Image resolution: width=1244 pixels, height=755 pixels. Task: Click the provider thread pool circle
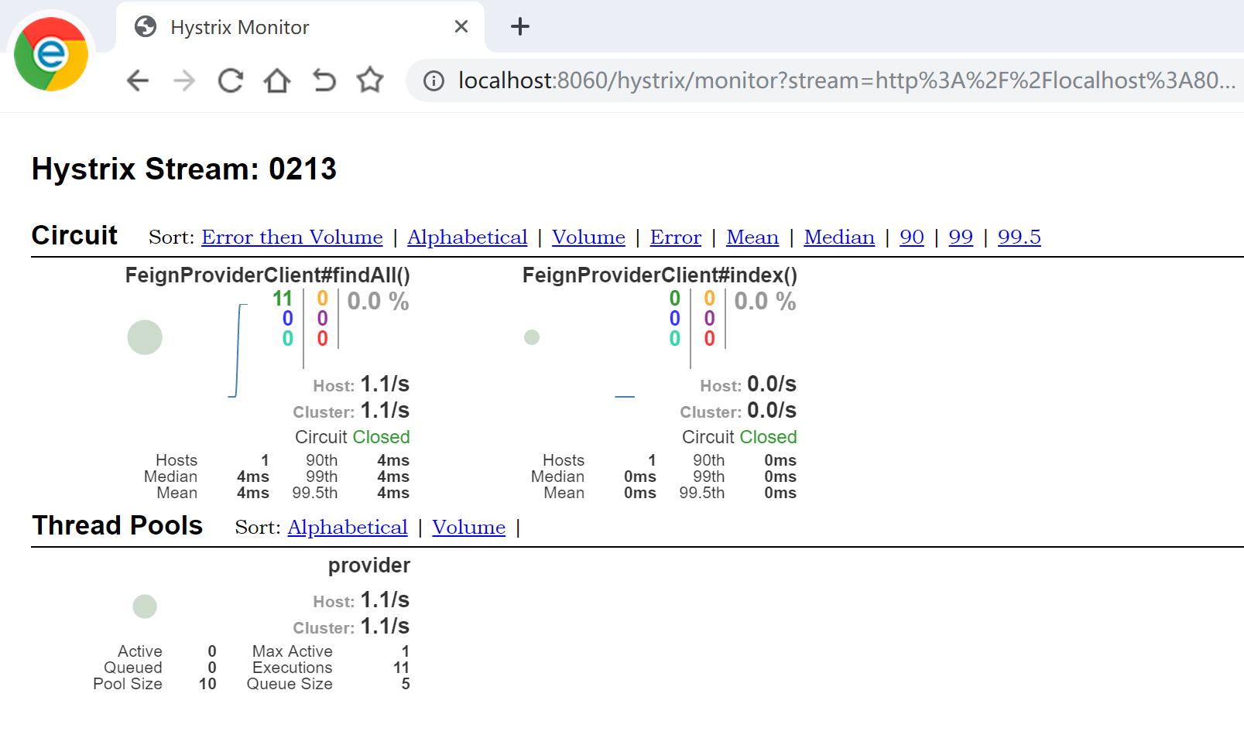pyautogui.click(x=145, y=606)
